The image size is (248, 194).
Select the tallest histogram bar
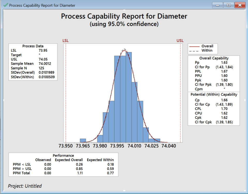tap(128, 97)
